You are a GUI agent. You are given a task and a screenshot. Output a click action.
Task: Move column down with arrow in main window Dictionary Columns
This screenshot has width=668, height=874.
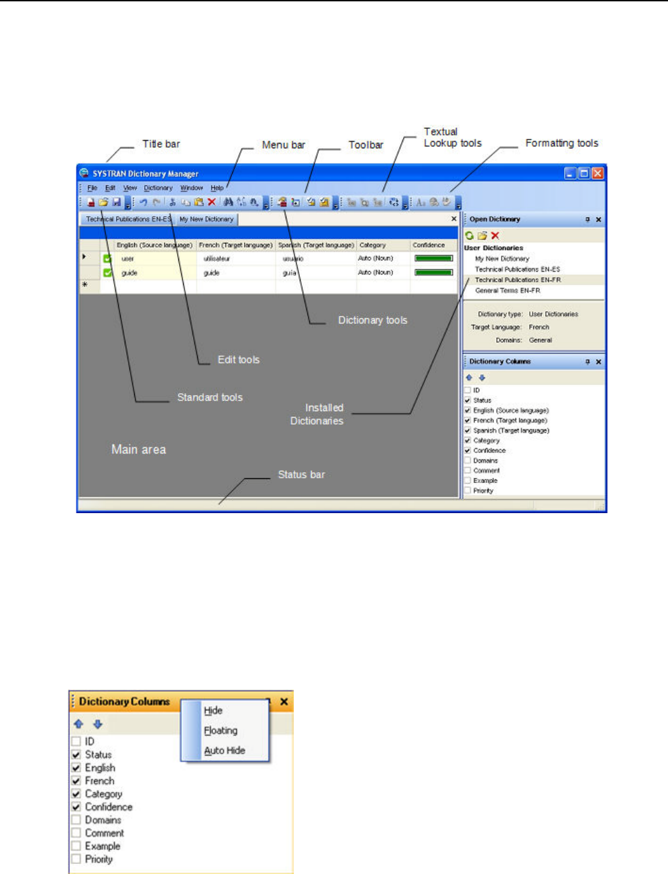(482, 378)
